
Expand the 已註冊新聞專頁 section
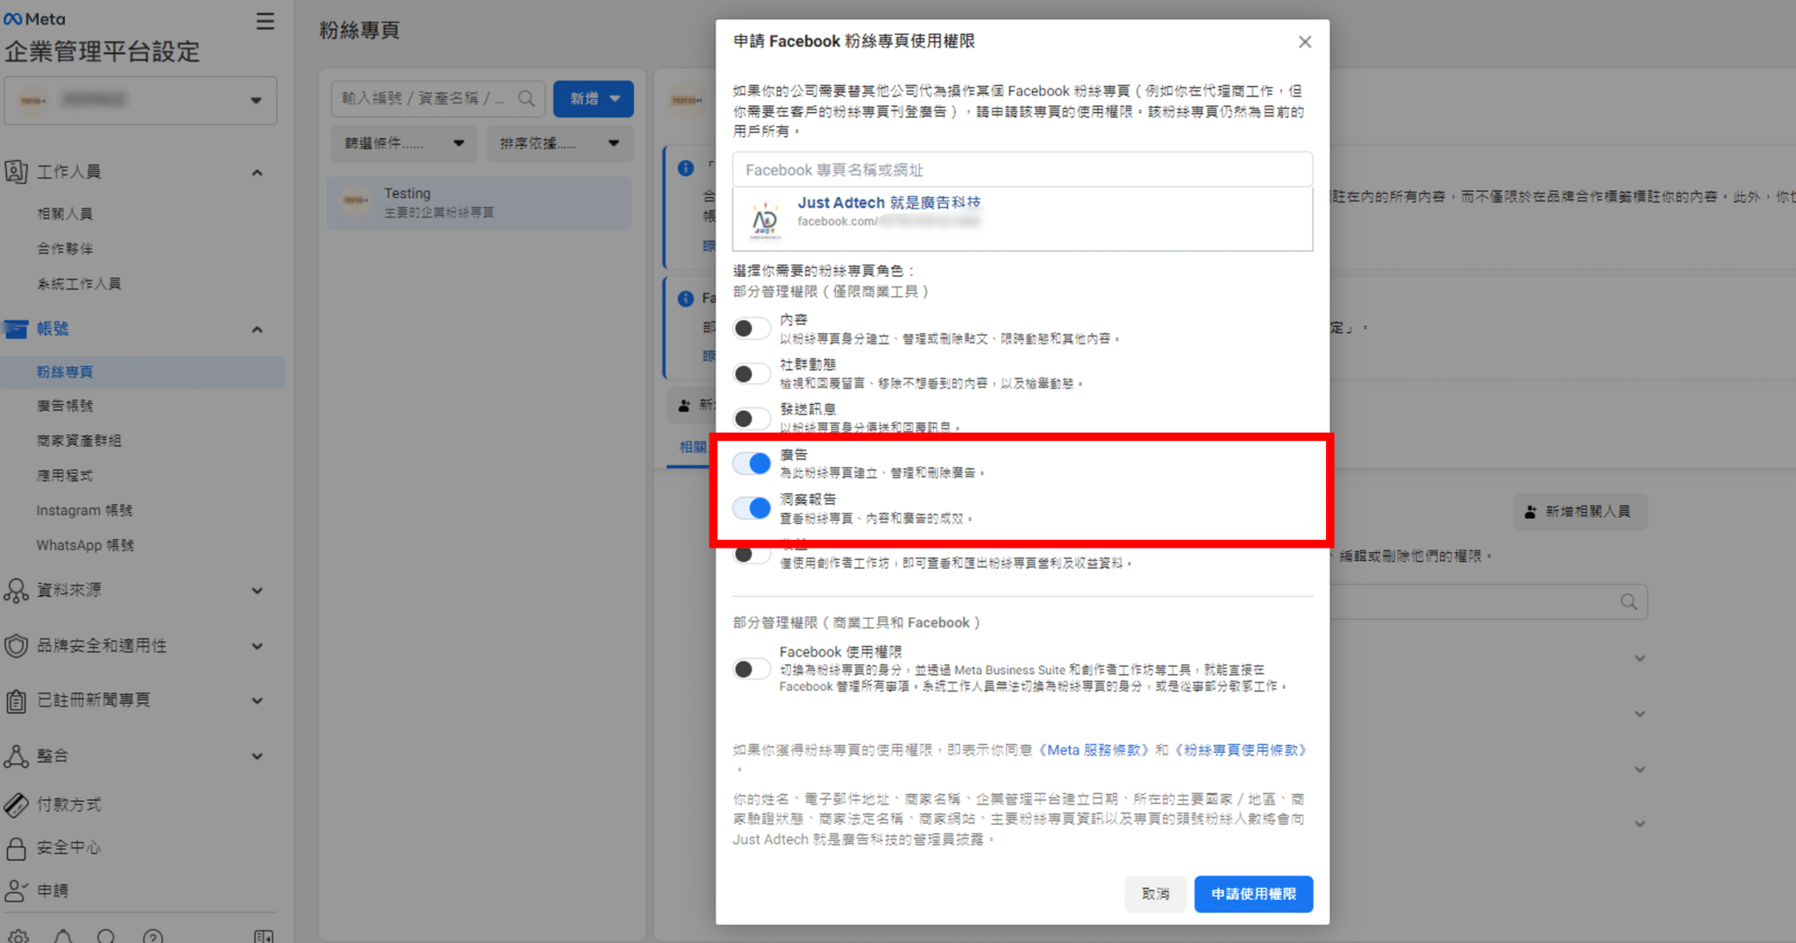tap(257, 701)
